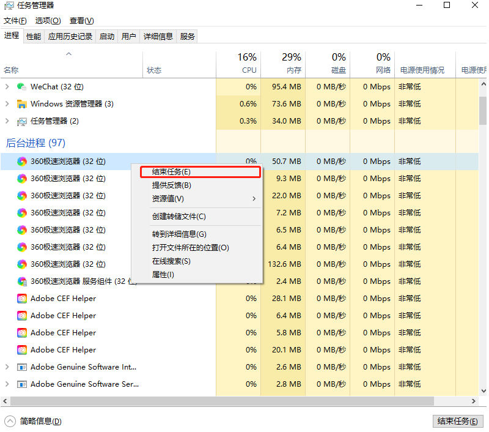Expand the 任务管理器 (2) group
Viewport: 489px width, 432px height.
point(7,121)
